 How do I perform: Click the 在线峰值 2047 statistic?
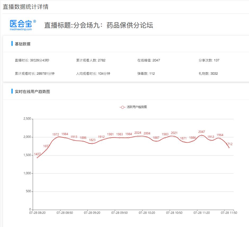pos(148,60)
